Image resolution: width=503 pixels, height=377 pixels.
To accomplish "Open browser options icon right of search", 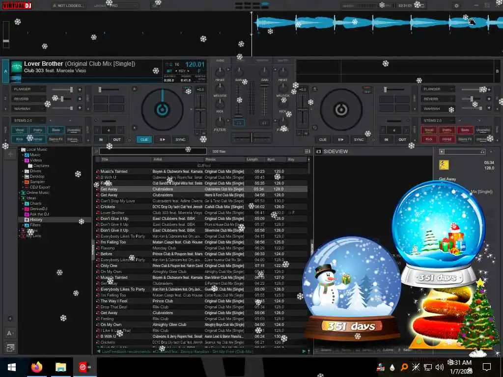I will tap(307, 151).
